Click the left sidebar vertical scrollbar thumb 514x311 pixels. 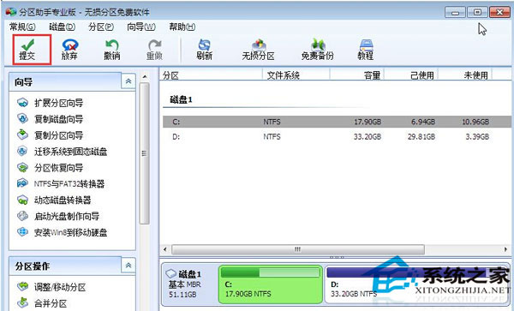(x=144, y=153)
